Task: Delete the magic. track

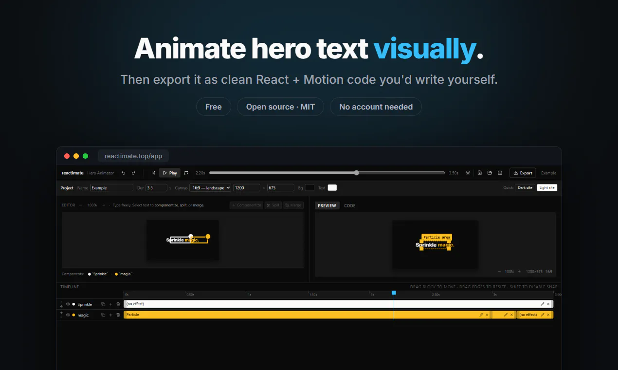Action: pos(118,315)
